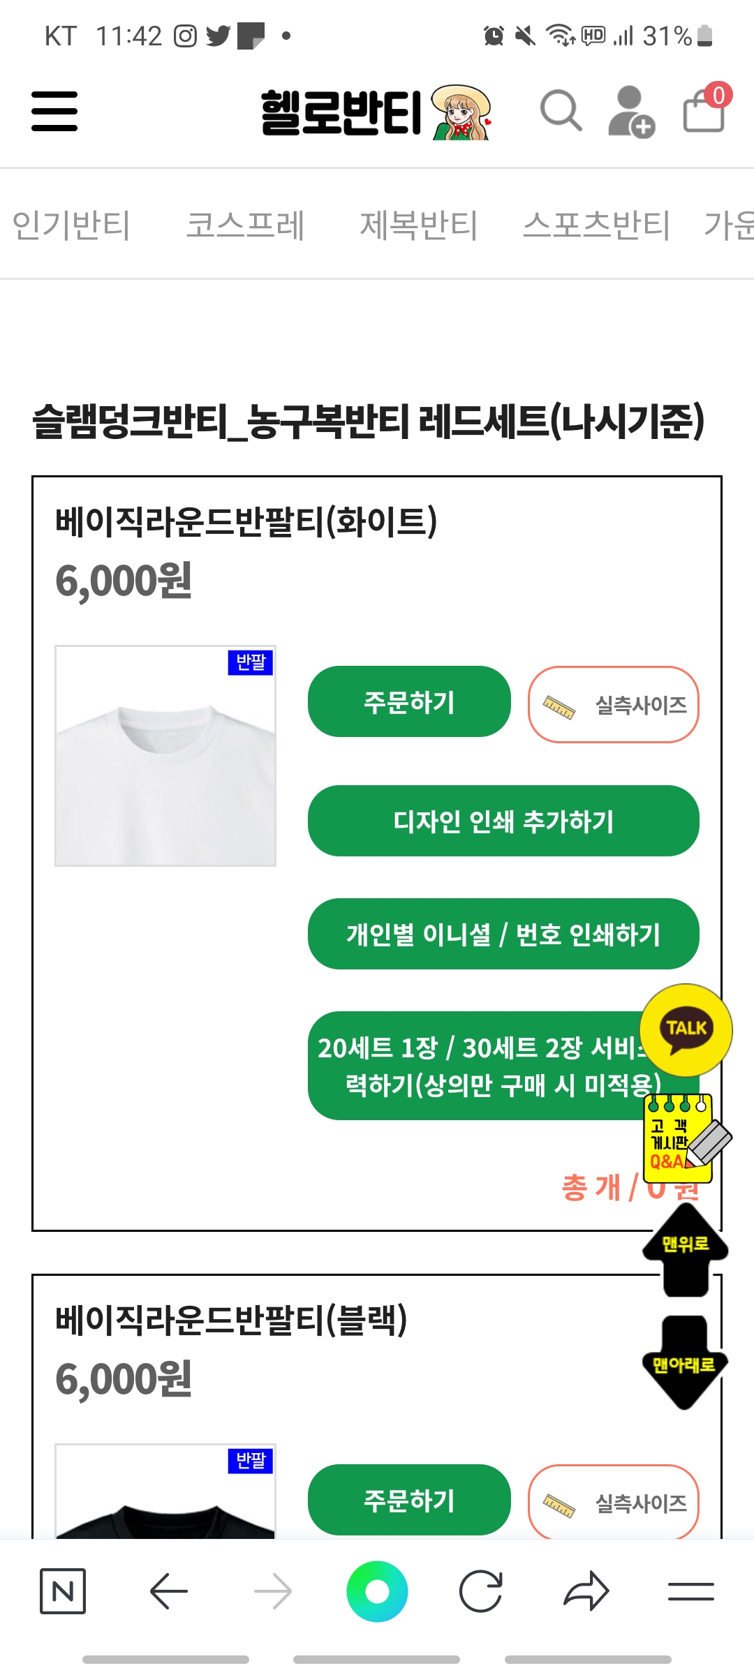The image size is (754, 1675).
Task: Tap 주문하기 for white t-shirt
Action: 409,701
